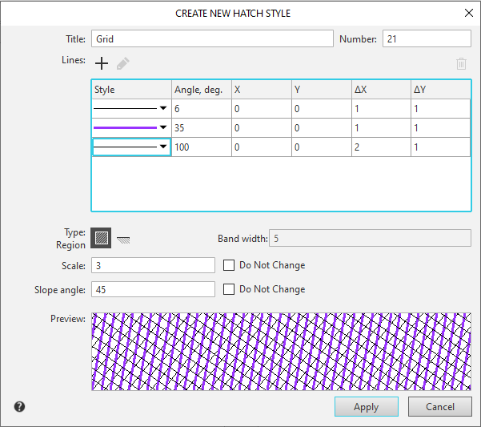The image size is (481, 427).
Task: Expand style dropdown for 100 degree line
Action: (x=163, y=147)
